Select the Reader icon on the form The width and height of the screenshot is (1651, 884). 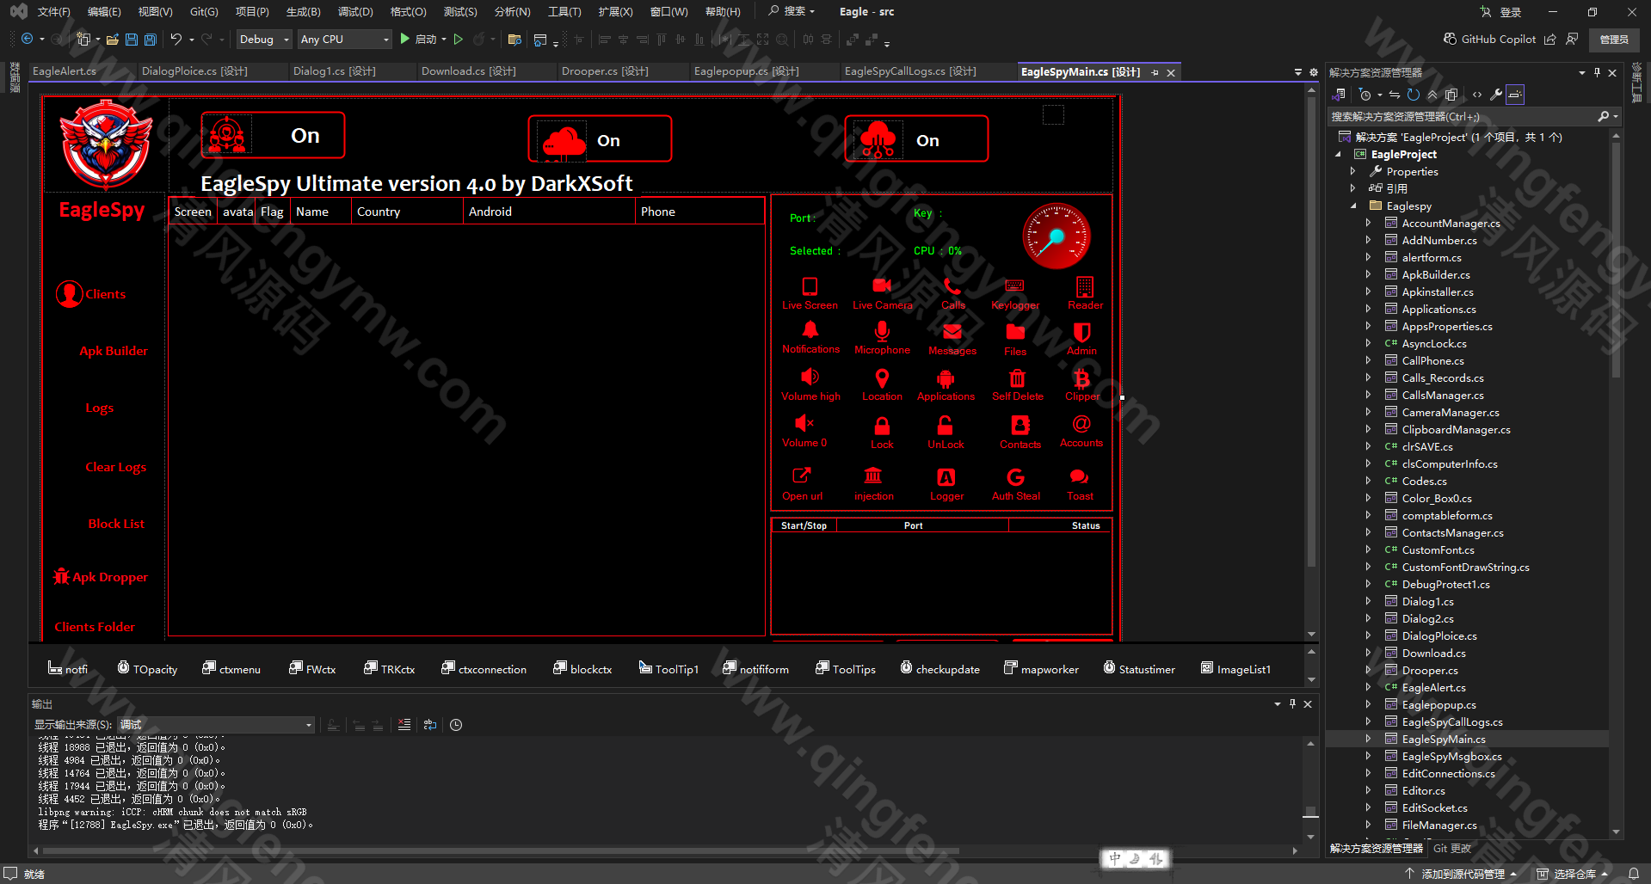(x=1085, y=286)
